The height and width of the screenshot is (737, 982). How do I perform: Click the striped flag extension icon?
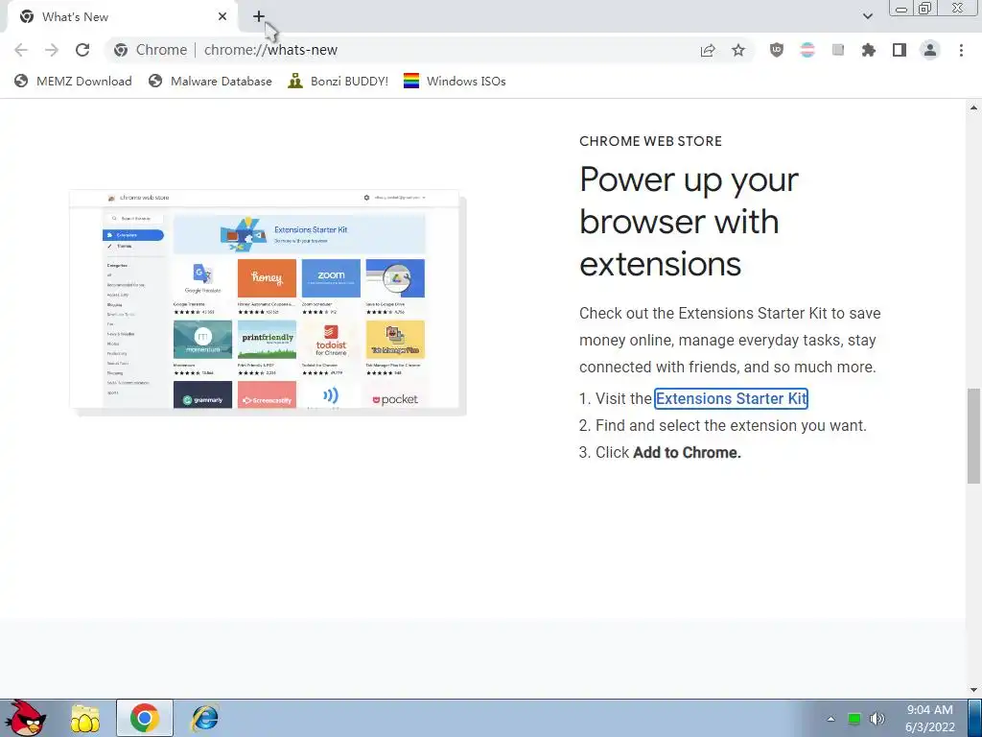click(x=807, y=50)
